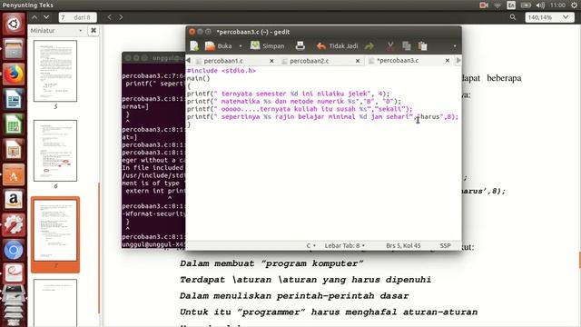Launch Chromium browser from dock
581x327 pixels.
[x=14, y=251]
